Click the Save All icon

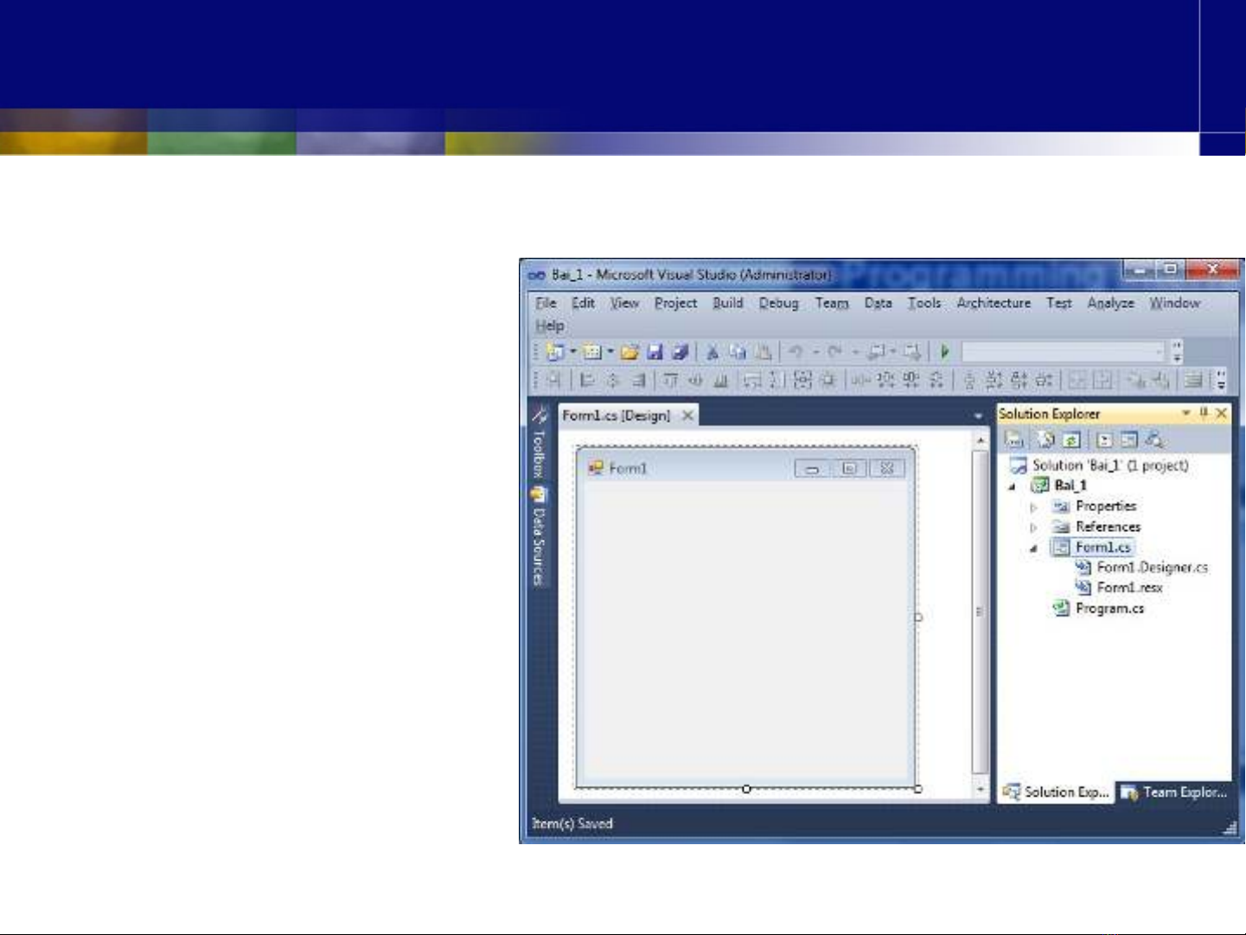click(680, 352)
